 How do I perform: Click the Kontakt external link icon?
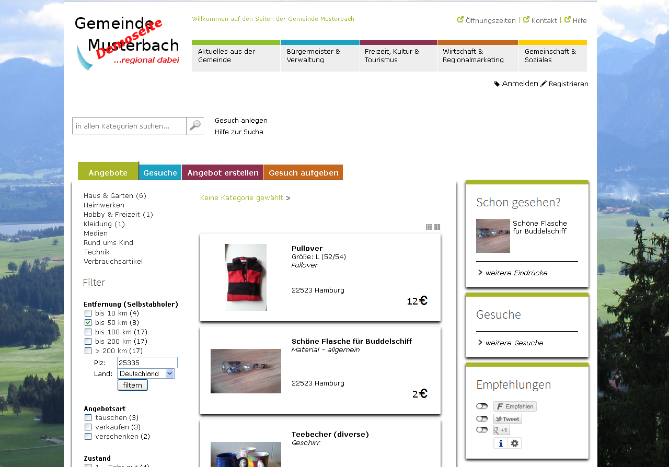[526, 19]
